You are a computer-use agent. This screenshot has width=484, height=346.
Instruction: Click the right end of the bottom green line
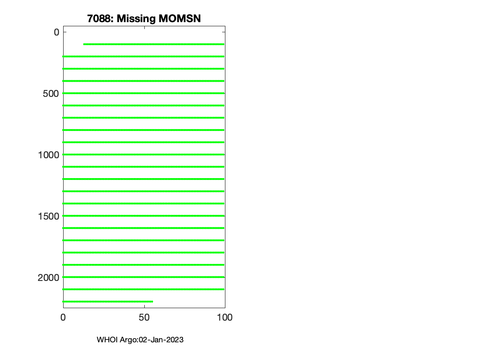[x=152, y=301]
